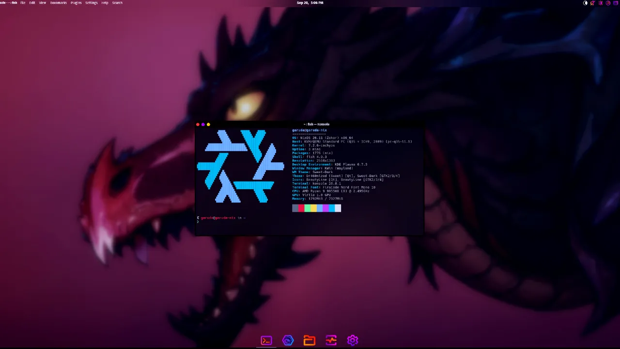Viewport: 620px width, 349px height.
Task: Click the magenta color block in terminal output
Action: click(325, 208)
